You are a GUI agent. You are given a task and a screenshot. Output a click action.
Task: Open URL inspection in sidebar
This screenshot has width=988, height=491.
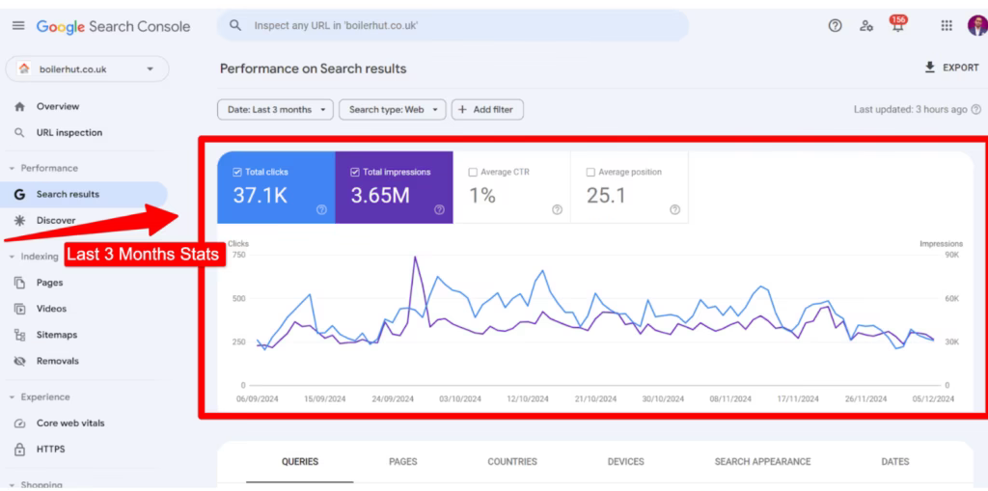click(69, 133)
